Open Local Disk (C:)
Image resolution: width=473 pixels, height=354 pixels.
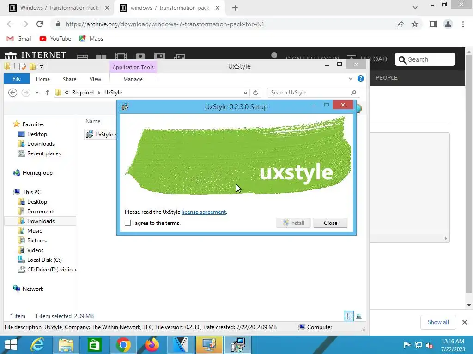coord(44,260)
